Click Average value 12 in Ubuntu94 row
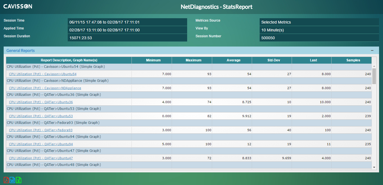This screenshot has height=185, width=383. [x=249, y=144]
